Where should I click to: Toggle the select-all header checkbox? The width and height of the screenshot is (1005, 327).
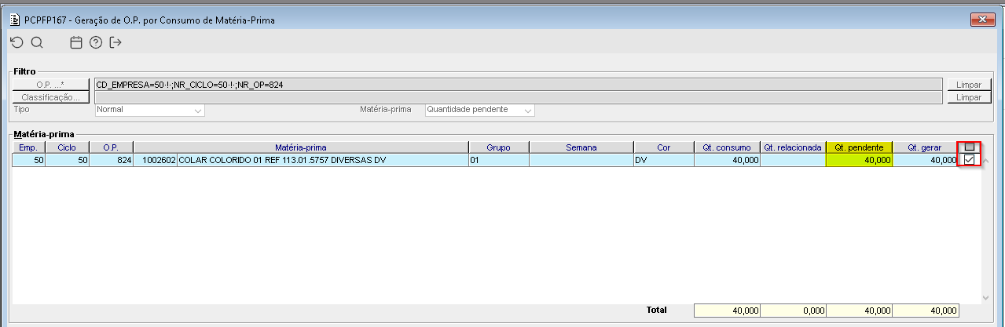[x=970, y=147]
